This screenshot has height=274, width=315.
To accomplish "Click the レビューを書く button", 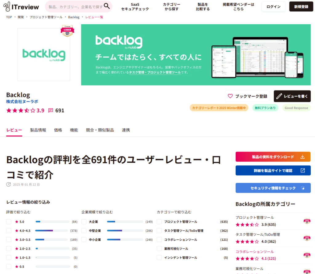I will point(292,96).
